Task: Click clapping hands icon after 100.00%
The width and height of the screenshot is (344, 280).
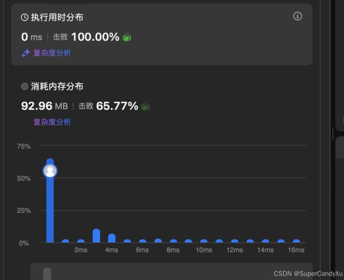Action: pyautogui.click(x=127, y=37)
